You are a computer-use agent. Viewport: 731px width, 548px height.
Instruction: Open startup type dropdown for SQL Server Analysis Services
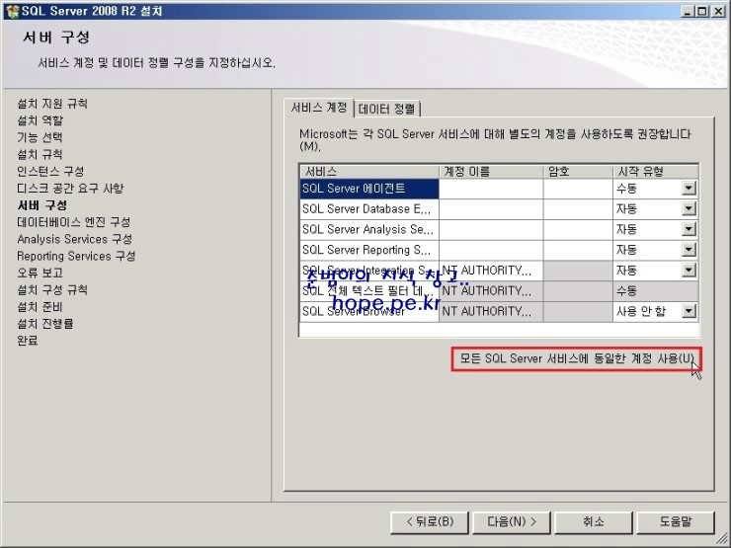(x=689, y=229)
